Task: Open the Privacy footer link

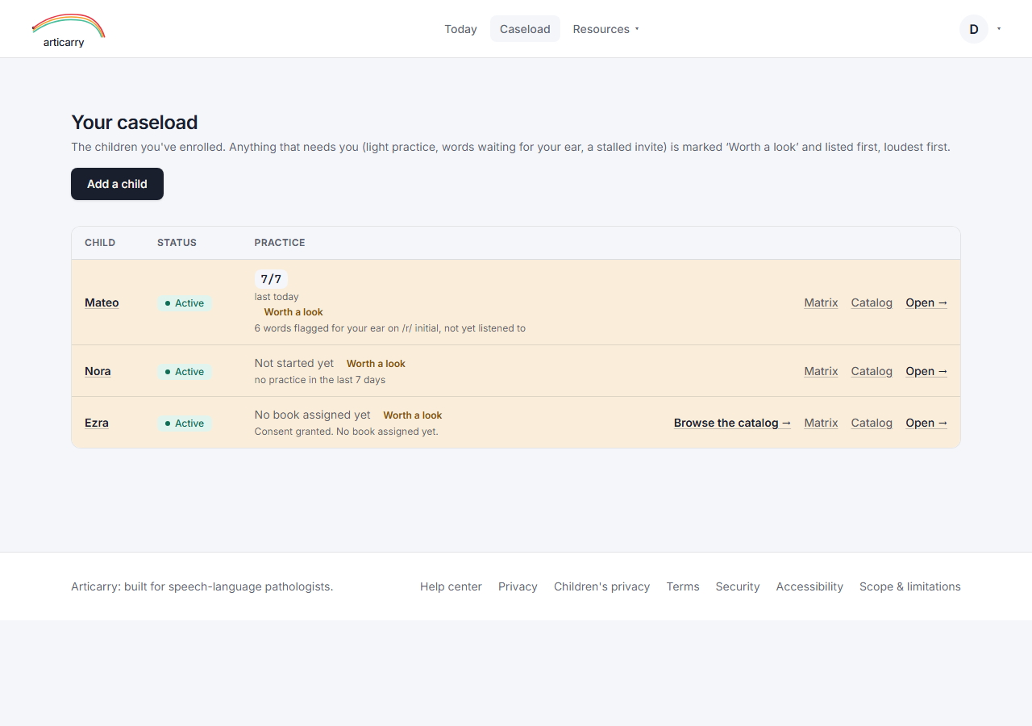Action: coord(518,586)
